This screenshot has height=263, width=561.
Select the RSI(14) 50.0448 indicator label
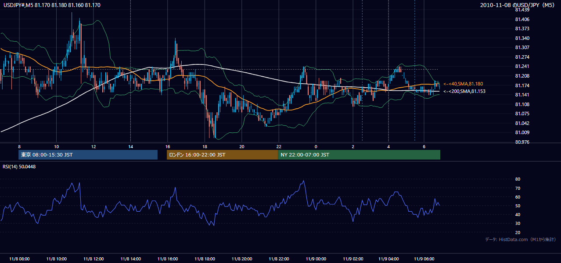tap(19, 167)
